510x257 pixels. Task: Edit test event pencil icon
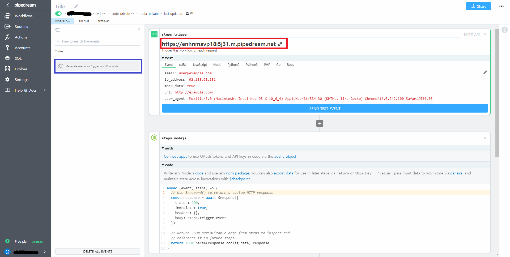click(x=485, y=72)
